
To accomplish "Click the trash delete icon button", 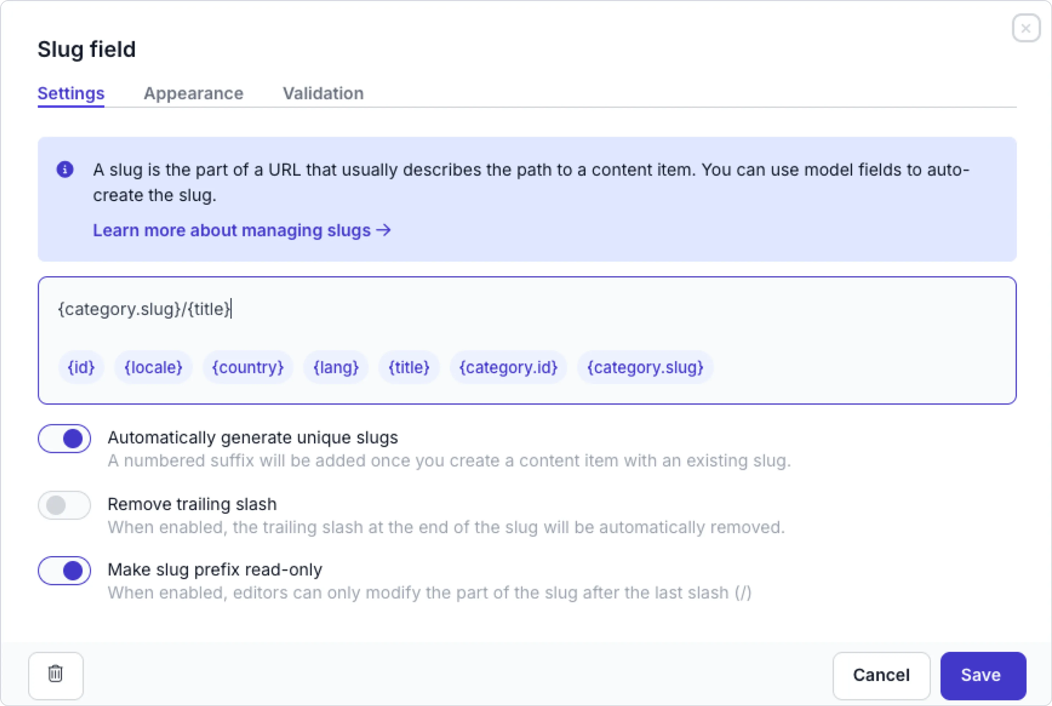I will tap(55, 674).
